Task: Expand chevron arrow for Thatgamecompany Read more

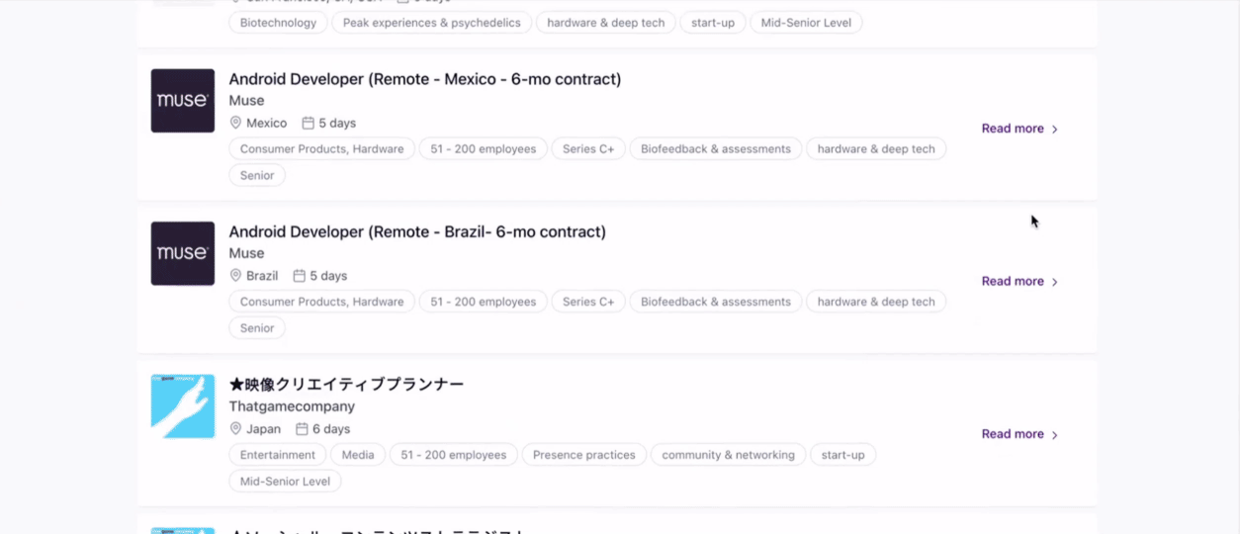Action: pyautogui.click(x=1055, y=435)
